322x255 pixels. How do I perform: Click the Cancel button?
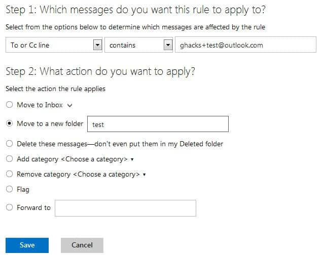82,245
